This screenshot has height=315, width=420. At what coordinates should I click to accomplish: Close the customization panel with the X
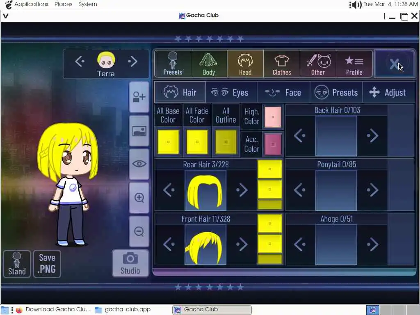(395, 64)
